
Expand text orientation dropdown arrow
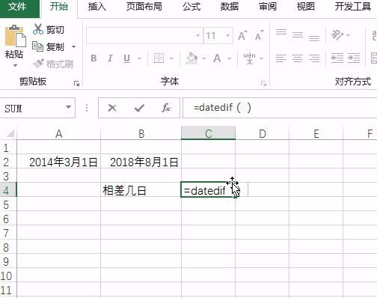(349, 35)
